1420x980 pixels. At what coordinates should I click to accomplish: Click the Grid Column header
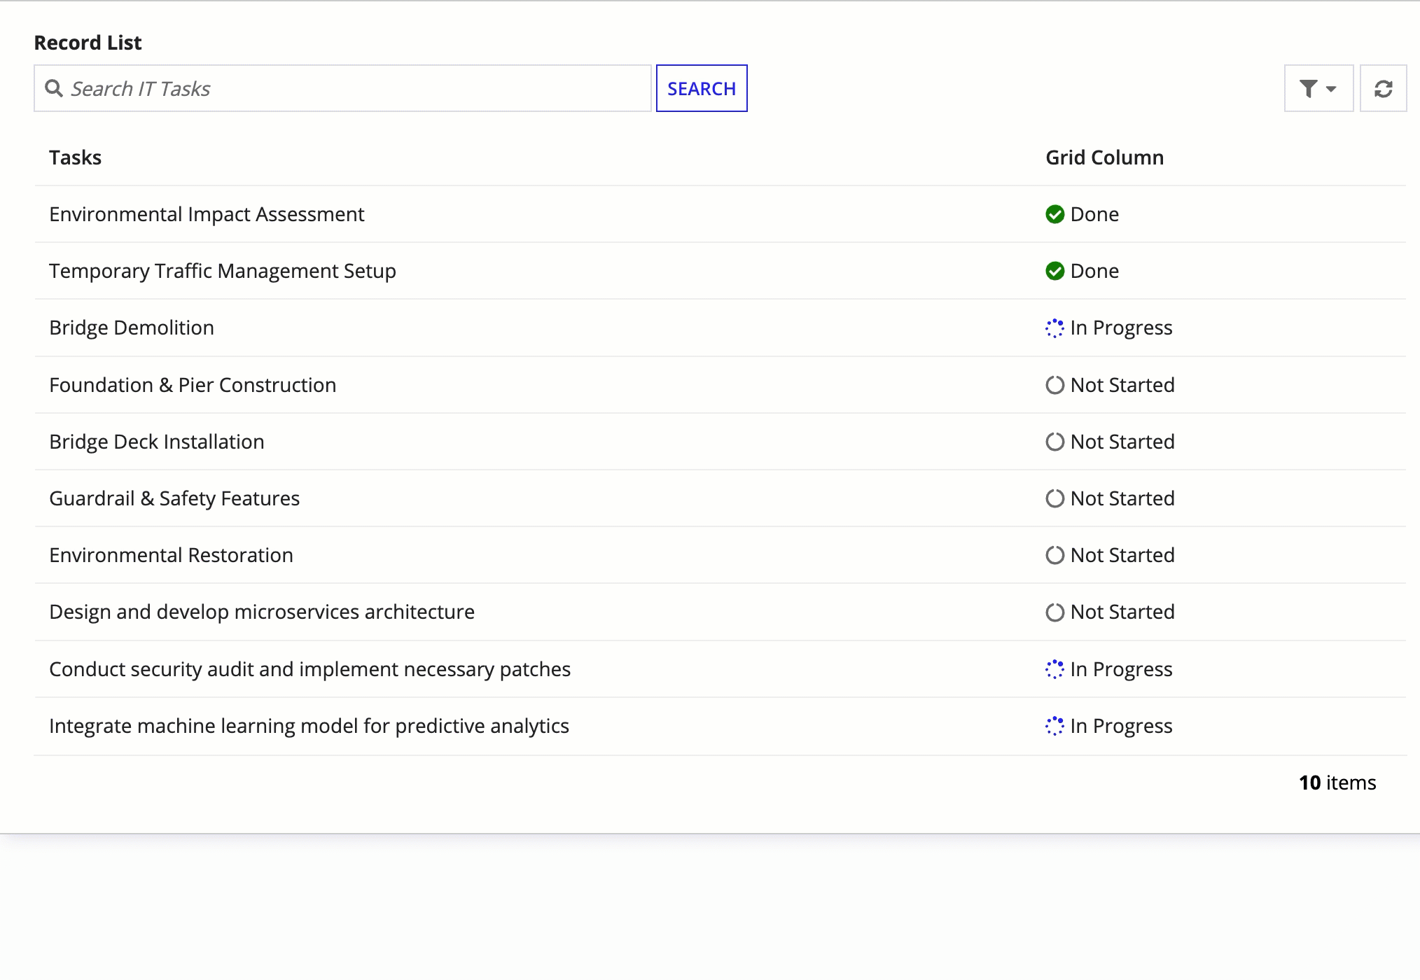(x=1104, y=157)
